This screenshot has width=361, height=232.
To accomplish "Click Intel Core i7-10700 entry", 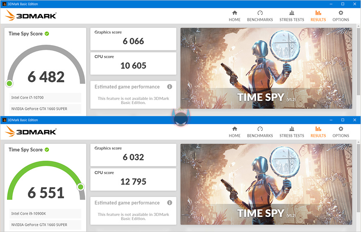I will [x=46, y=98].
